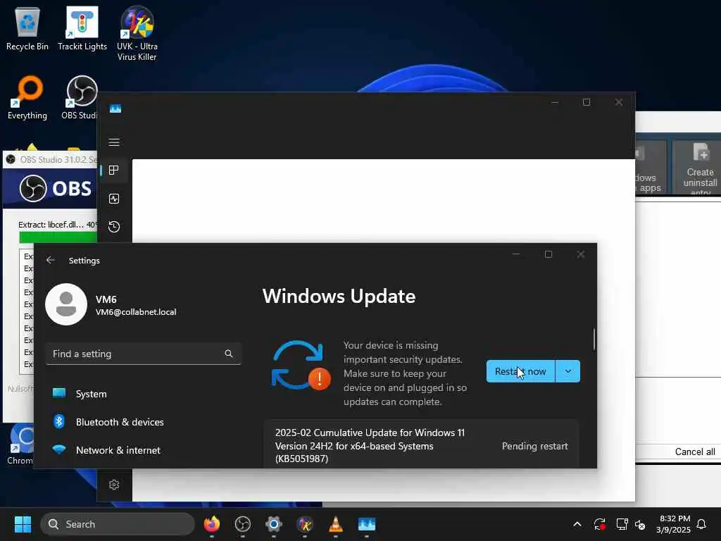
Task: Open VLC media player from the taskbar
Action: 336,524
